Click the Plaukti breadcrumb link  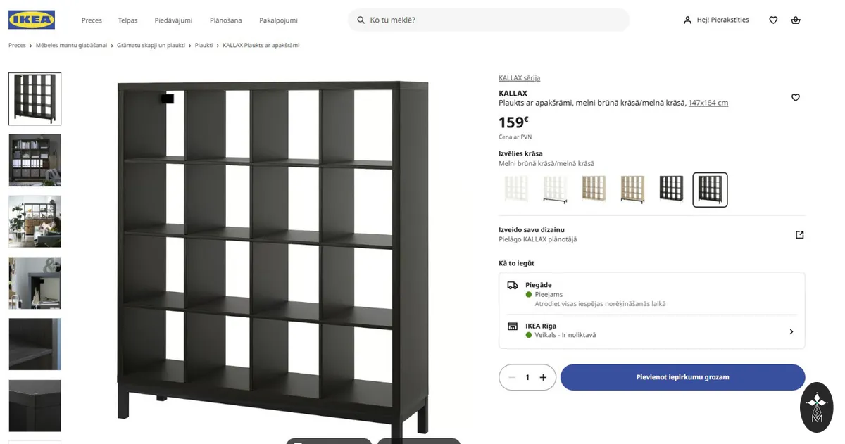(x=204, y=45)
